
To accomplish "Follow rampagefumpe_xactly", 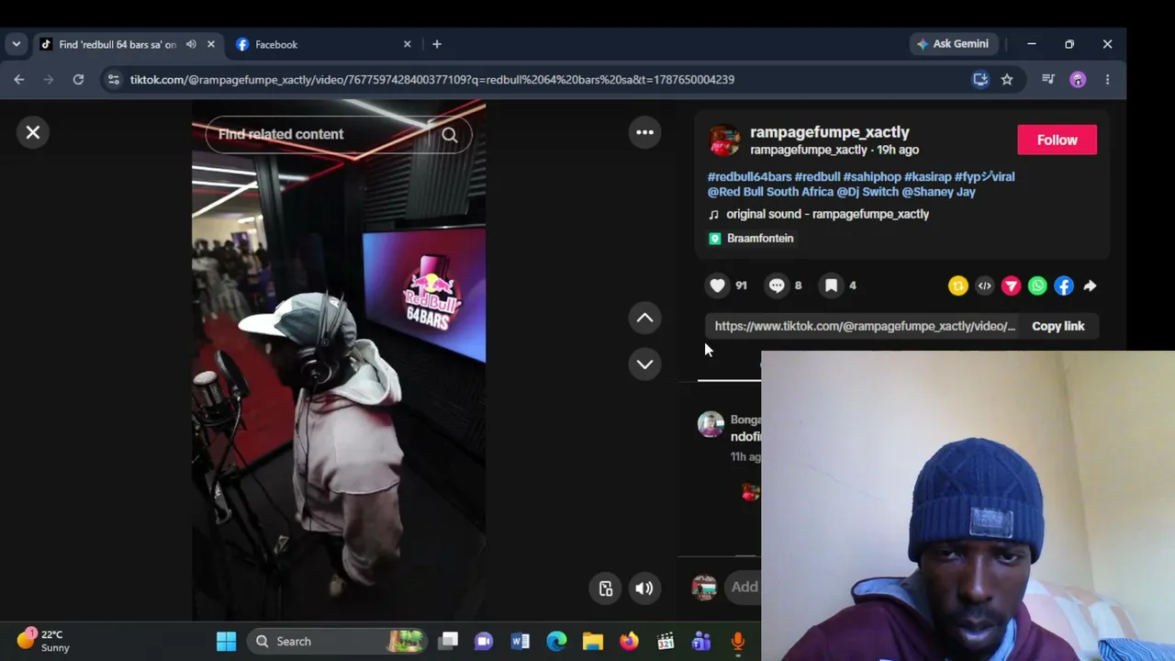I will tap(1057, 140).
